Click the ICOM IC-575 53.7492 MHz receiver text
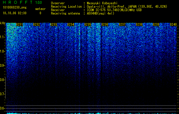 (x=114, y=10)
